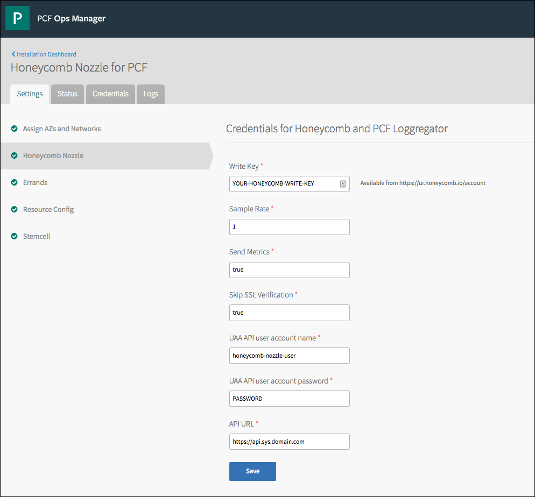Click the Sample Rate input field
535x497 pixels.
pyautogui.click(x=290, y=226)
